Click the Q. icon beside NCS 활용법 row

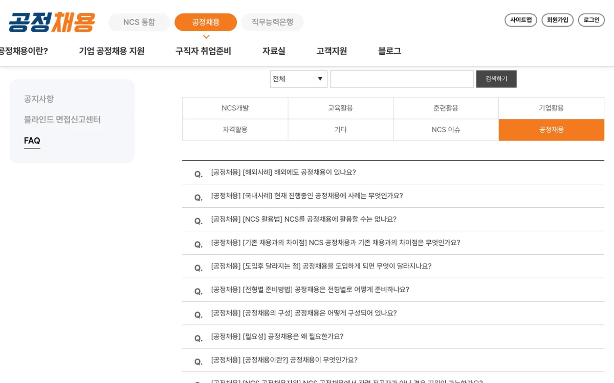[x=199, y=221]
